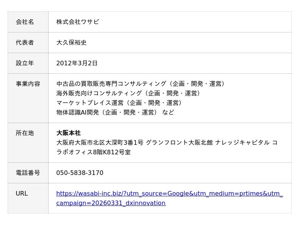Select the address text 大阪府大阪市北区大深町3番1号
The image size is (306, 225).
click(100, 143)
